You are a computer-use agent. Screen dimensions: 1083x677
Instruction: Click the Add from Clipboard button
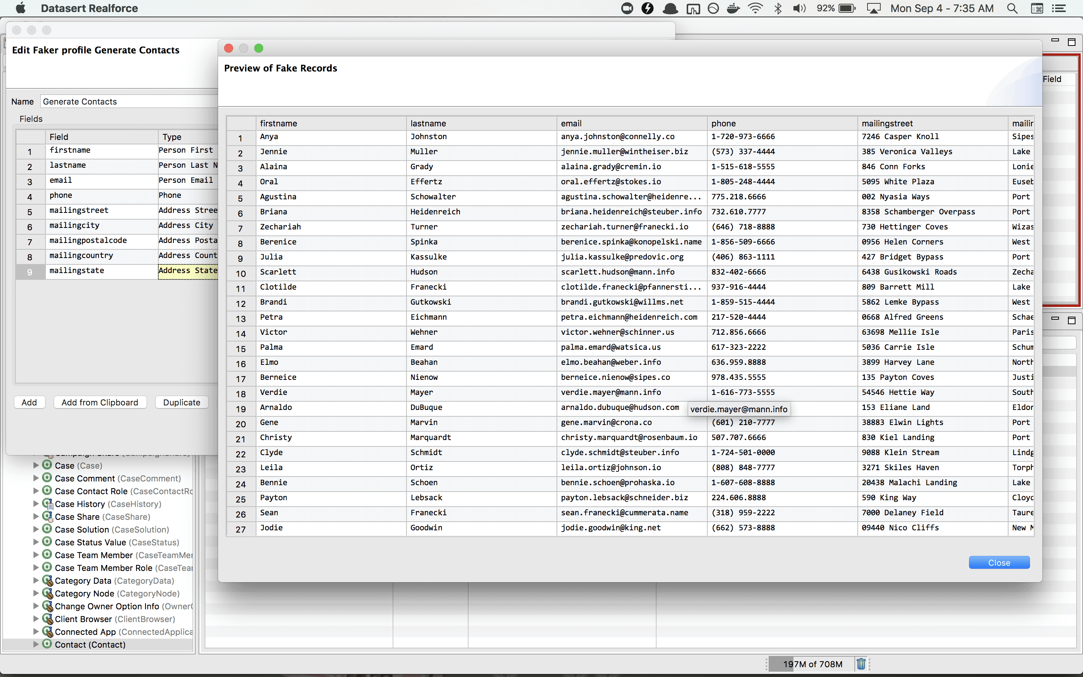tap(100, 402)
